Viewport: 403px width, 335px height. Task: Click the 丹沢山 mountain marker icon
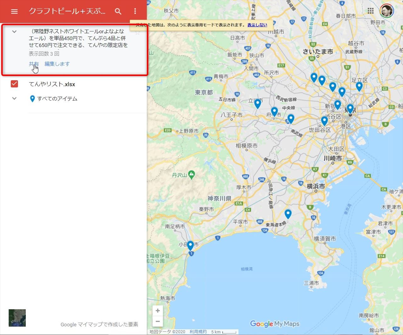coord(191,174)
